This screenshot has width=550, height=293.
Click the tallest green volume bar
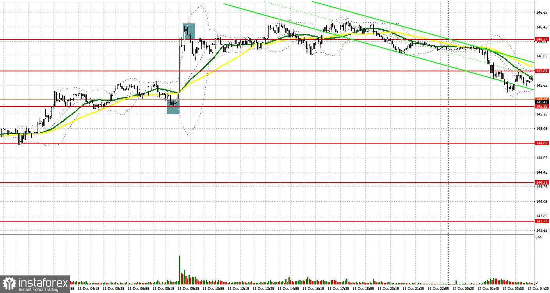(180, 270)
